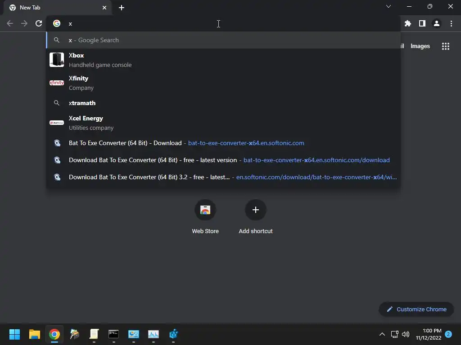The width and height of the screenshot is (461, 345).
Task: Choose the Xbox suggestion
Action: 223,60
